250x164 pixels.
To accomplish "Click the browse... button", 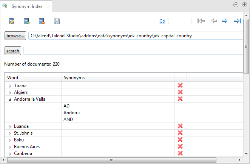I will point(15,36).
